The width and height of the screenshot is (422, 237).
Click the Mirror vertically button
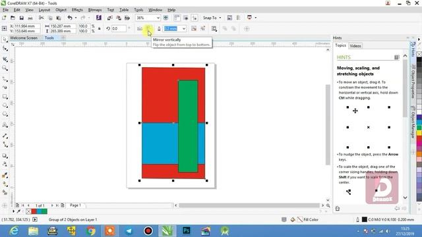tap(148, 28)
